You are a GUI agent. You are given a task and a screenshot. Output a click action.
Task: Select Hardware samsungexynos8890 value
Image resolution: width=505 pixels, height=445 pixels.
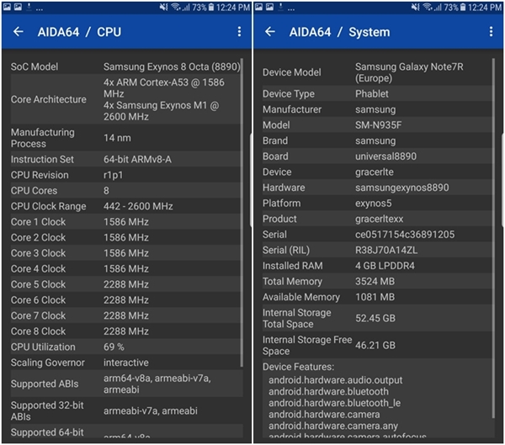[x=402, y=188]
